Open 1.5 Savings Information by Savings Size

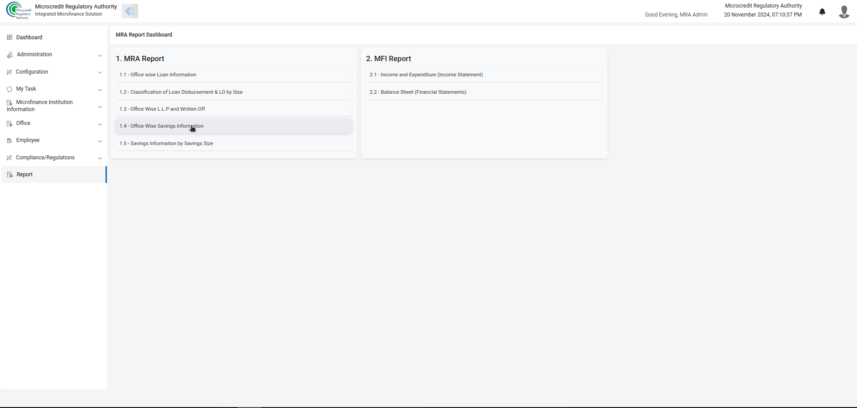tap(234, 143)
